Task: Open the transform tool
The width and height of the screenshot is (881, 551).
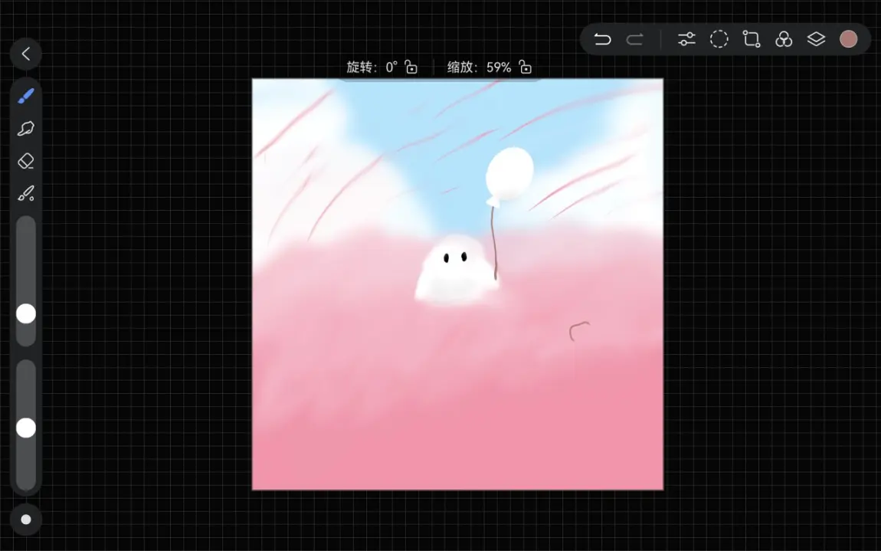Action: click(752, 39)
